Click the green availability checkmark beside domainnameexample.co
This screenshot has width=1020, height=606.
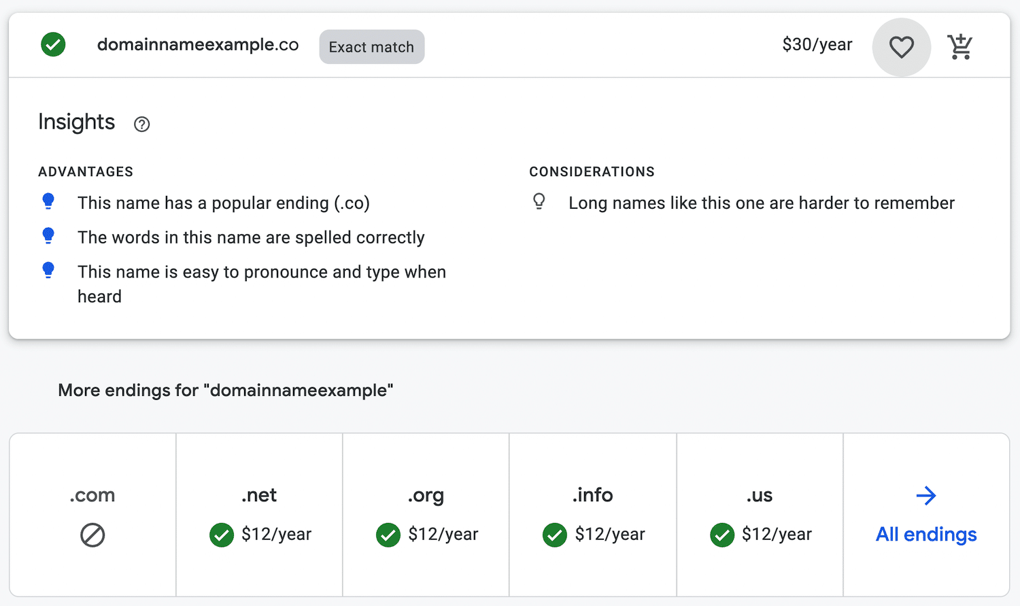(53, 45)
